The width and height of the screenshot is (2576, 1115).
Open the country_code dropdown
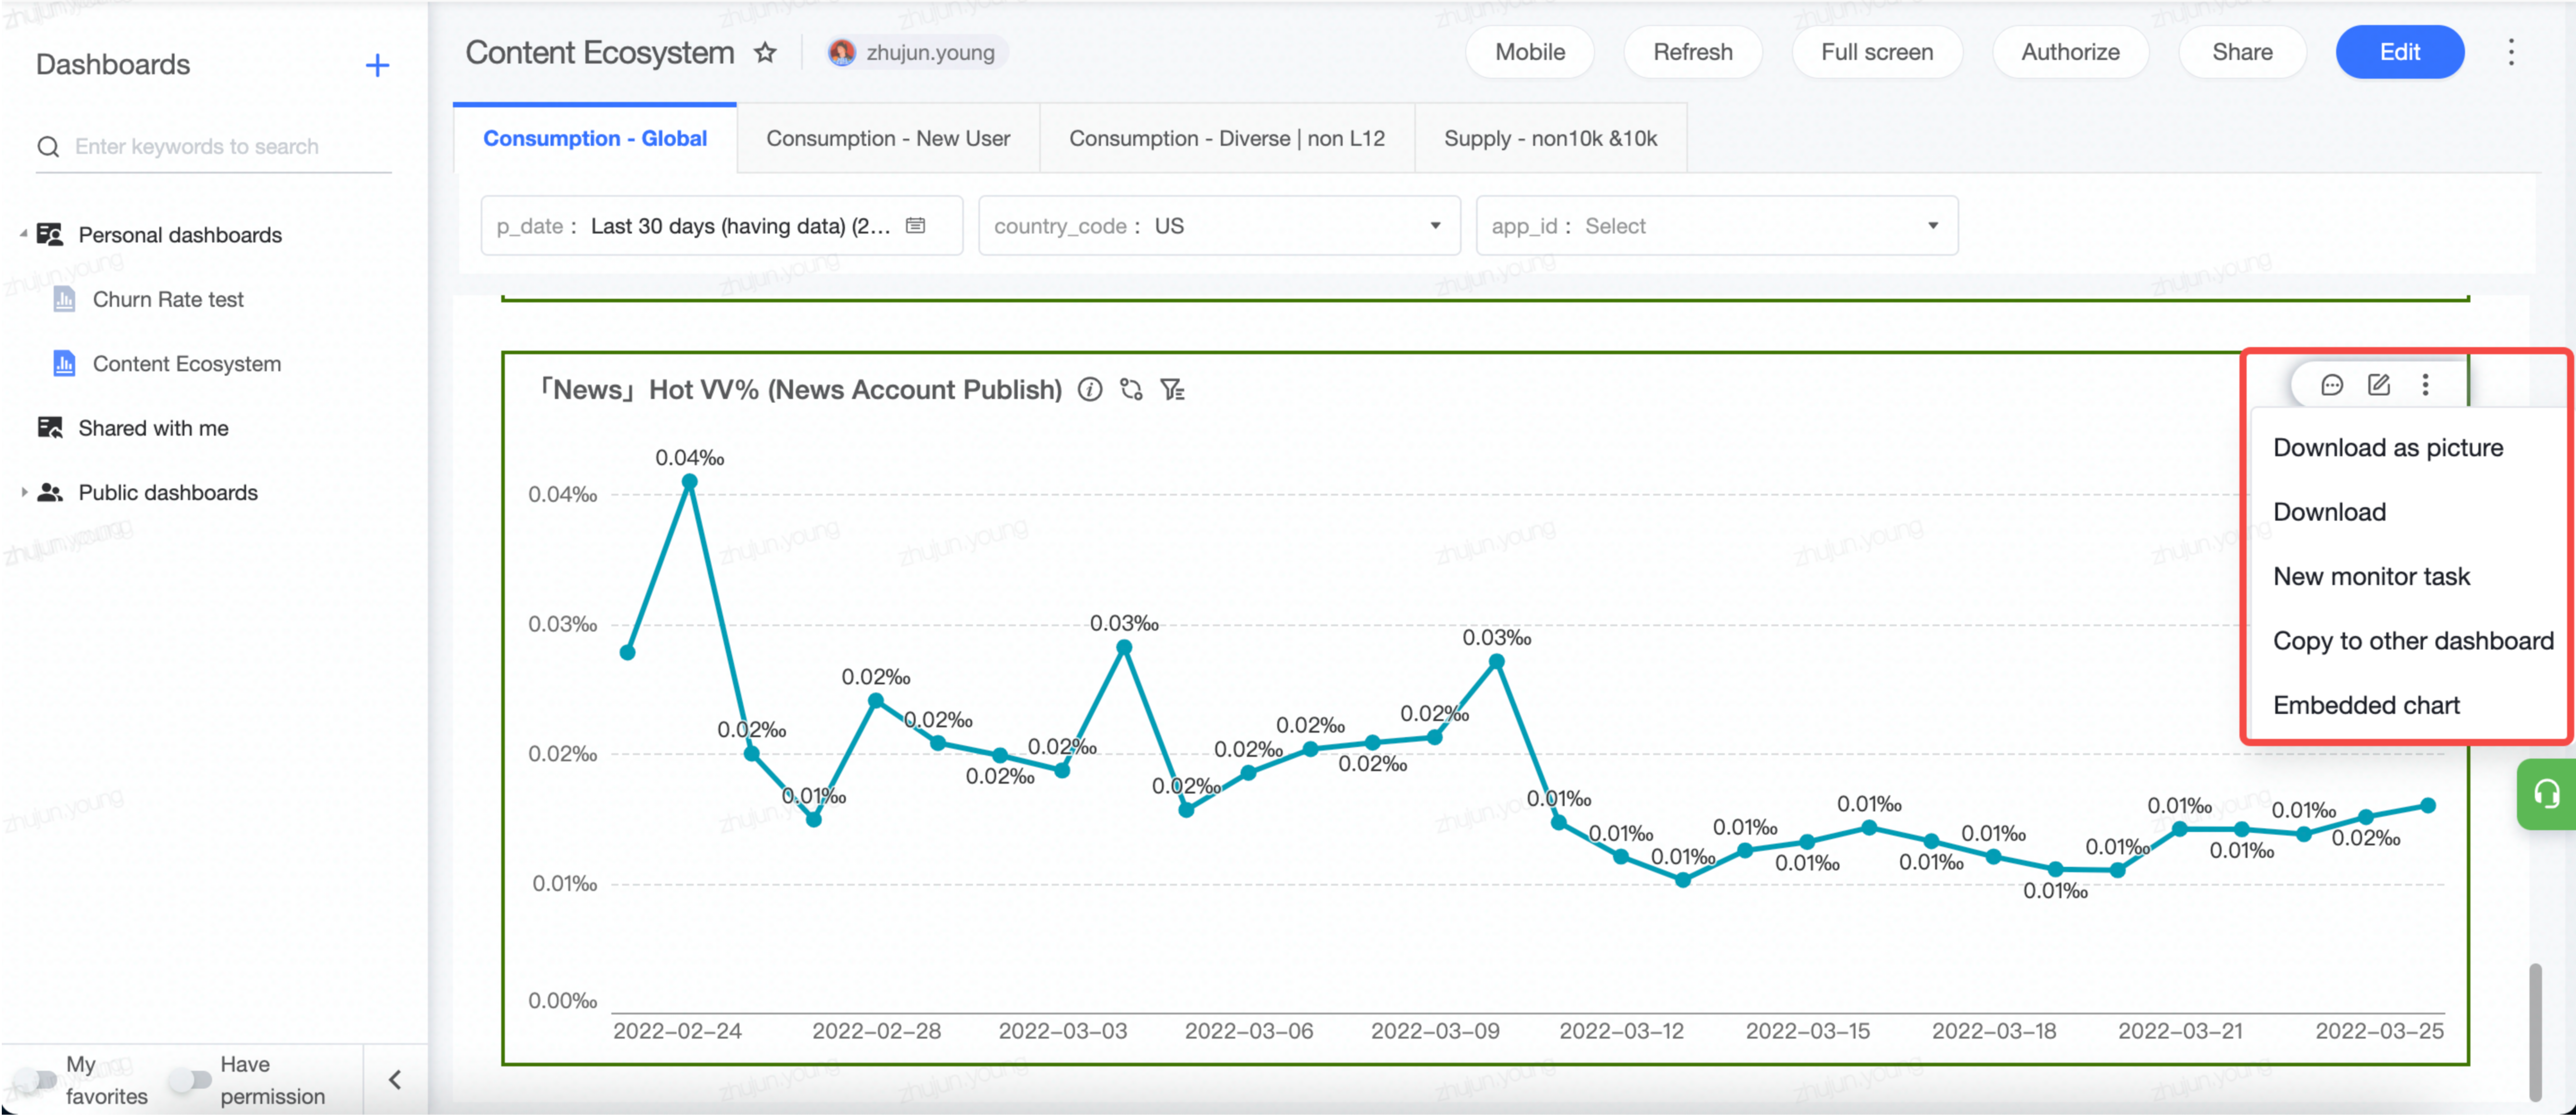tap(1219, 226)
